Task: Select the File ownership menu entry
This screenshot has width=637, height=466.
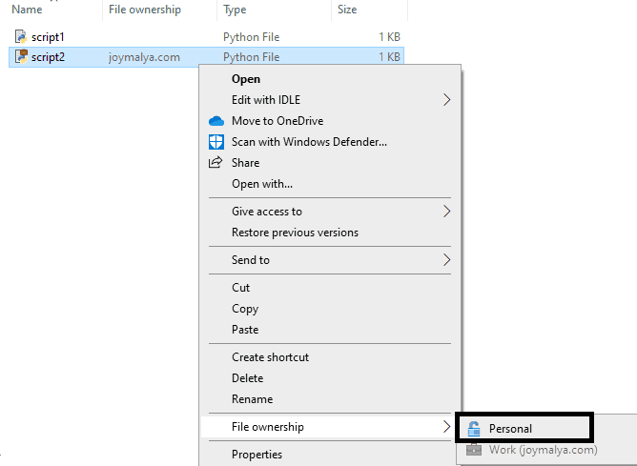Action: pos(330,427)
